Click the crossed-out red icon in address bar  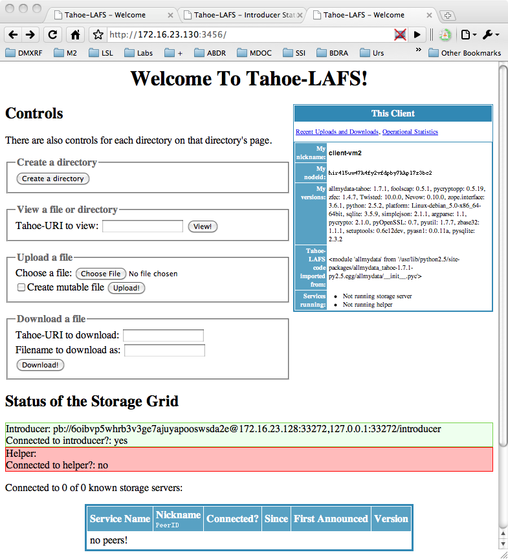pos(401,34)
